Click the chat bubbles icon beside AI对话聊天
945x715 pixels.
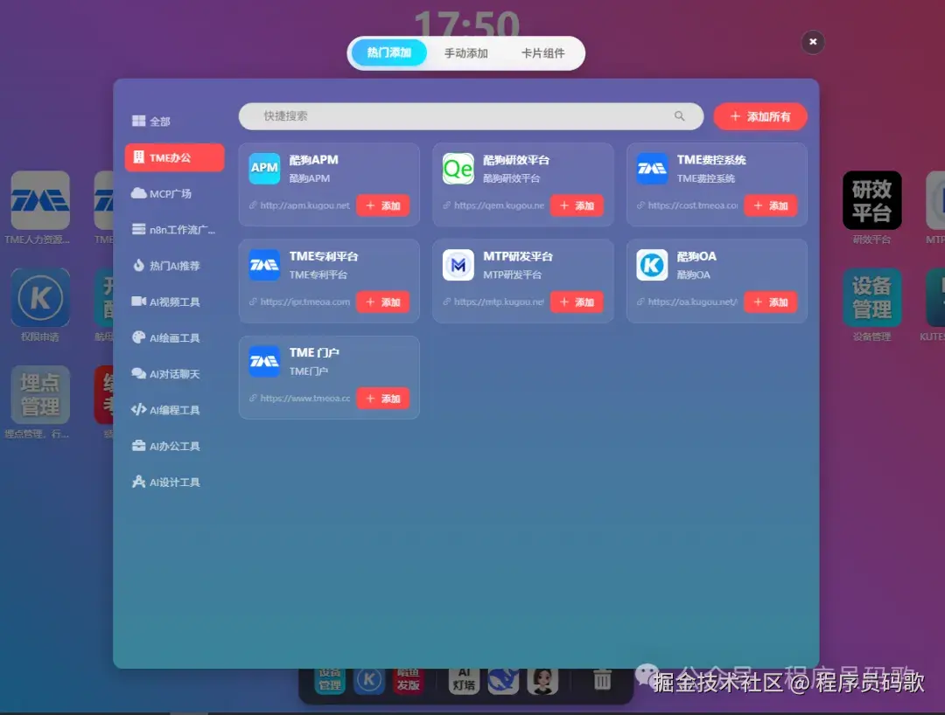click(138, 373)
